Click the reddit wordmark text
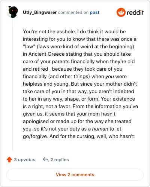The width and height of the screenshot is (150, 187). (135, 12)
